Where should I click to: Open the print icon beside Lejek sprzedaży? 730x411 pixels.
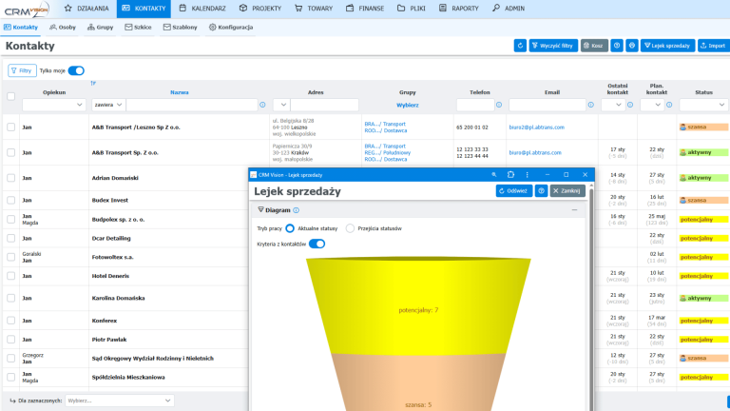coord(632,46)
